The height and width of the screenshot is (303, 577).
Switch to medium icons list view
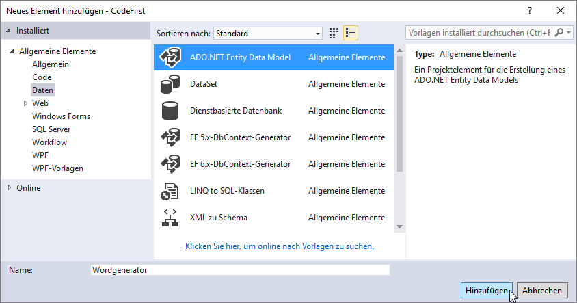coord(351,33)
